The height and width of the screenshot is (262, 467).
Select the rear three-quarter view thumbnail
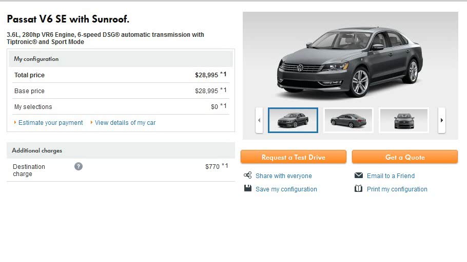pos(348,120)
